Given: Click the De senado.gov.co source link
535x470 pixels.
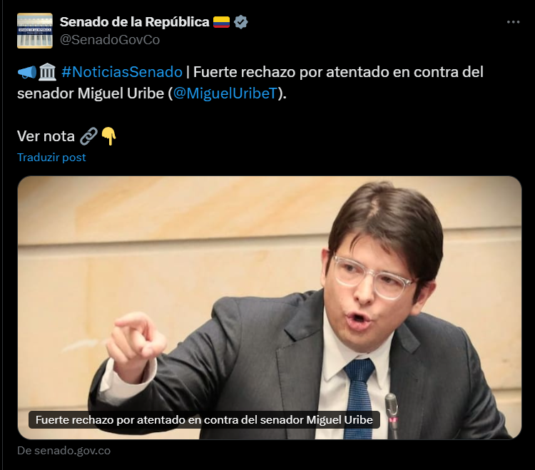Looking at the screenshot, I should (x=63, y=451).
